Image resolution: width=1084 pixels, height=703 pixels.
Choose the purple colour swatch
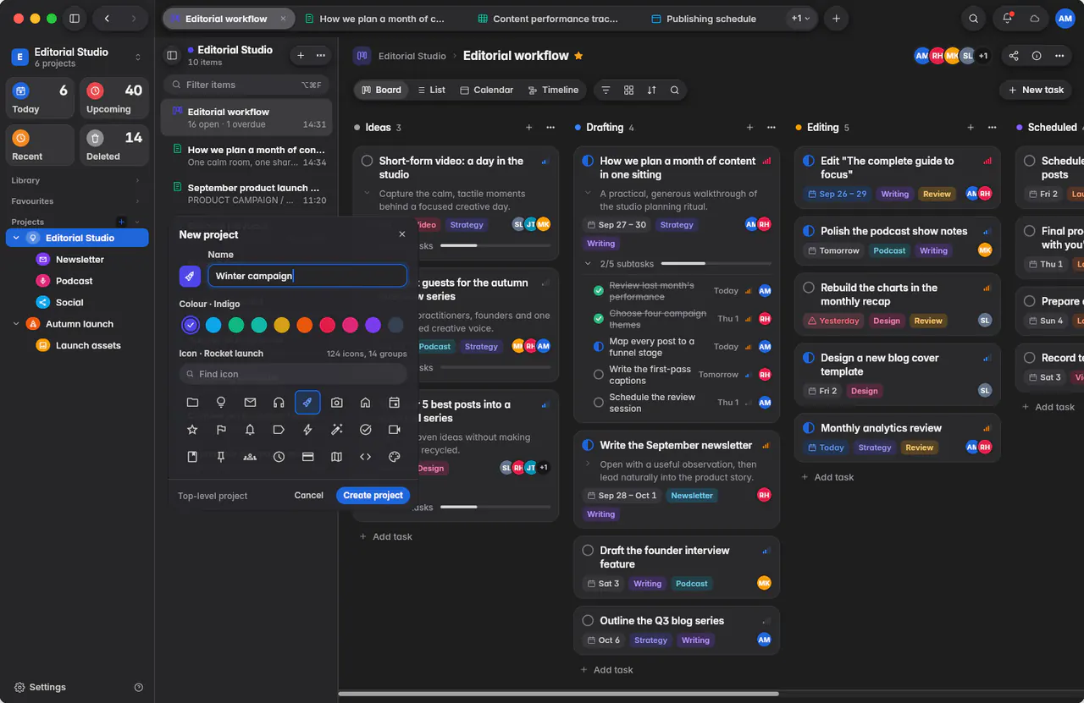(x=373, y=325)
